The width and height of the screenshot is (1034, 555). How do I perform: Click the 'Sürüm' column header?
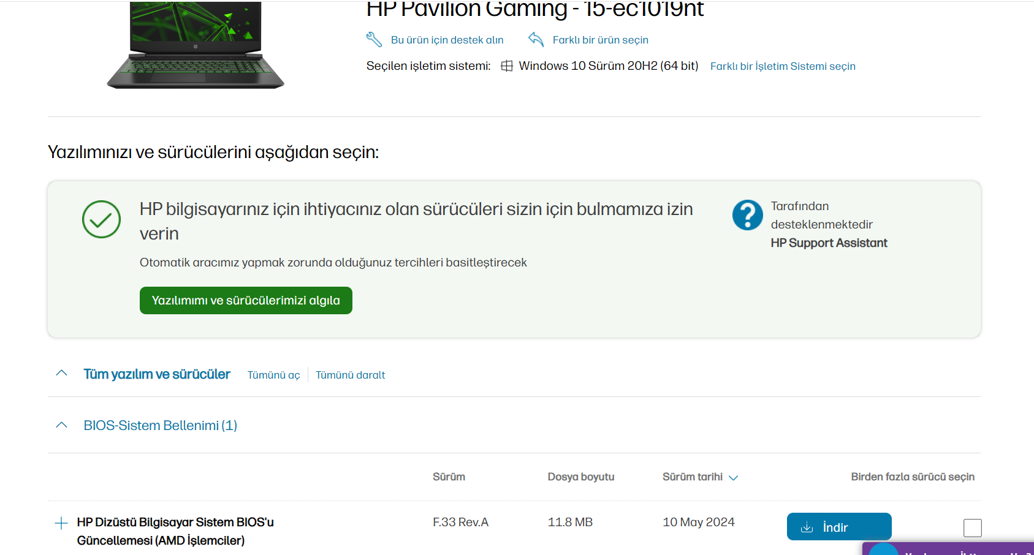(449, 477)
